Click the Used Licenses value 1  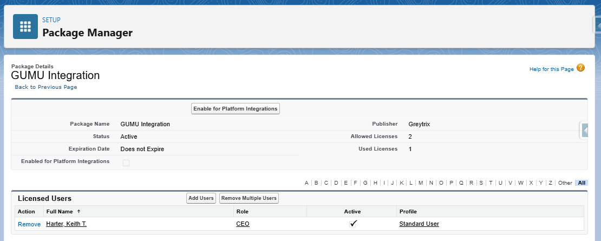click(410, 149)
